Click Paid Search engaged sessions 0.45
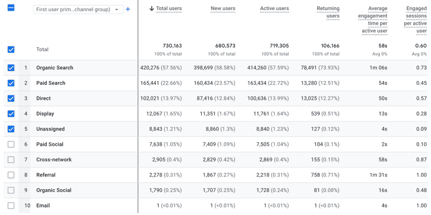Image resolution: width=431 pixels, height=215 pixels. (x=422, y=83)
